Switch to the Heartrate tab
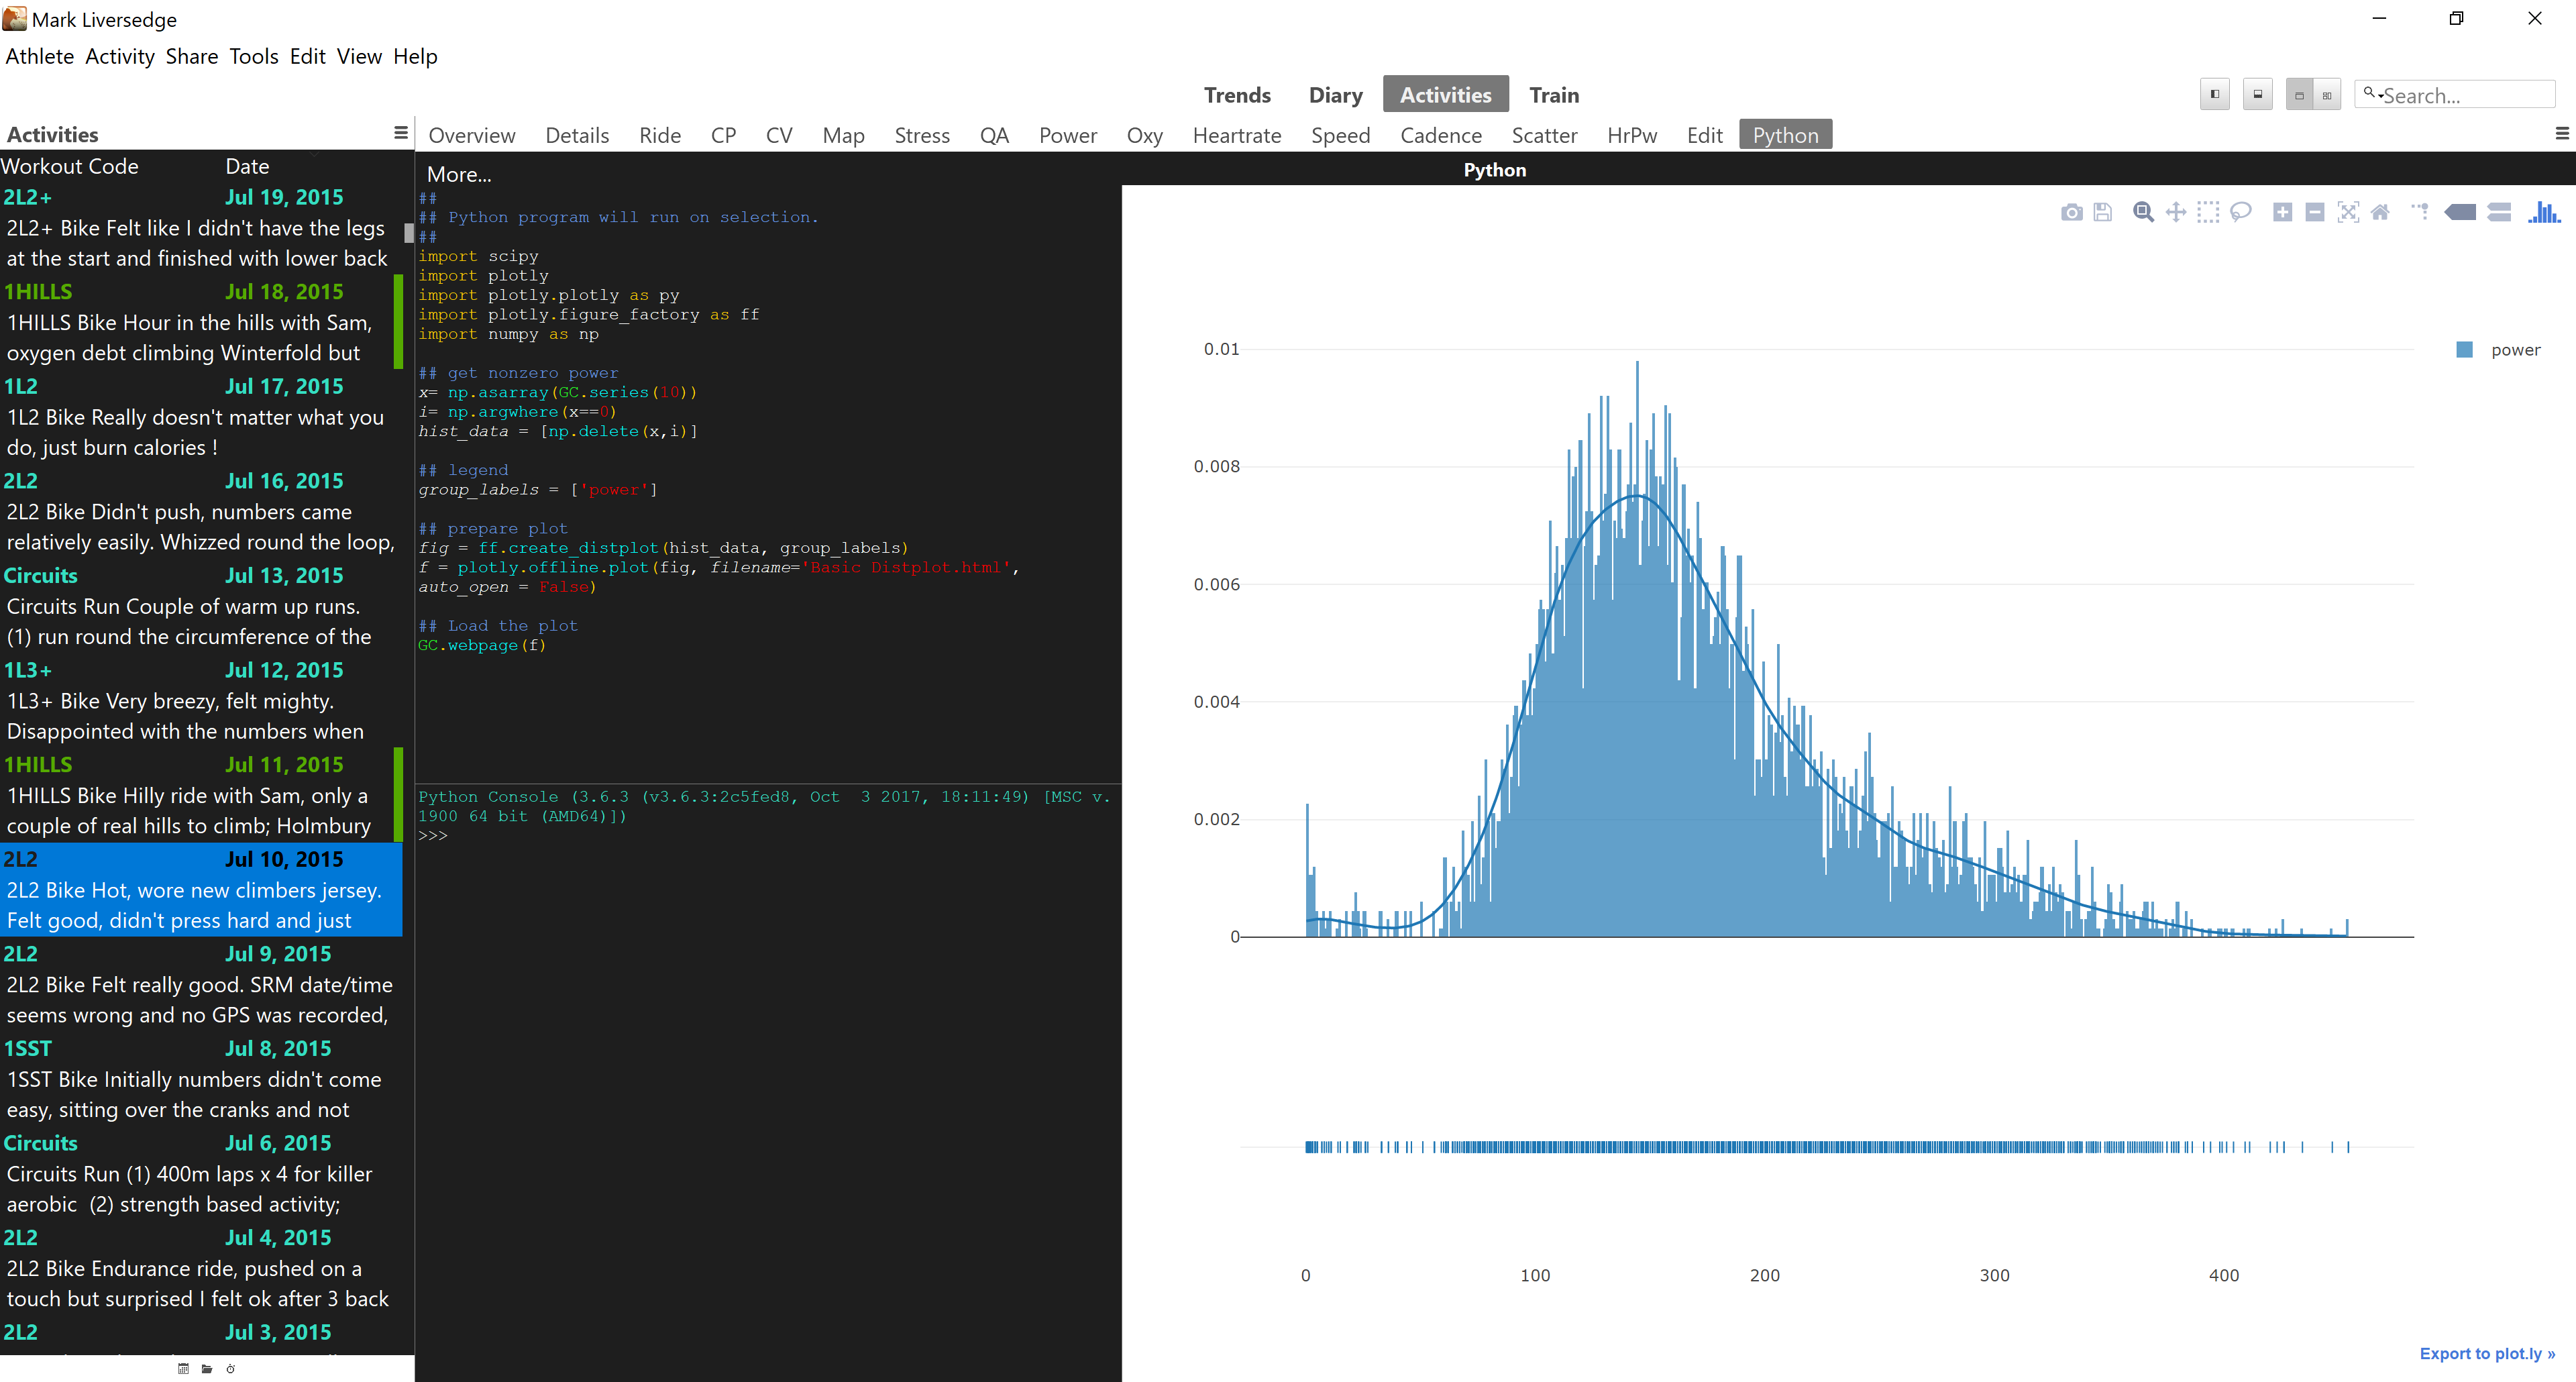The height and width of the screenshot is (1382, 2576). coord(1236,135)
